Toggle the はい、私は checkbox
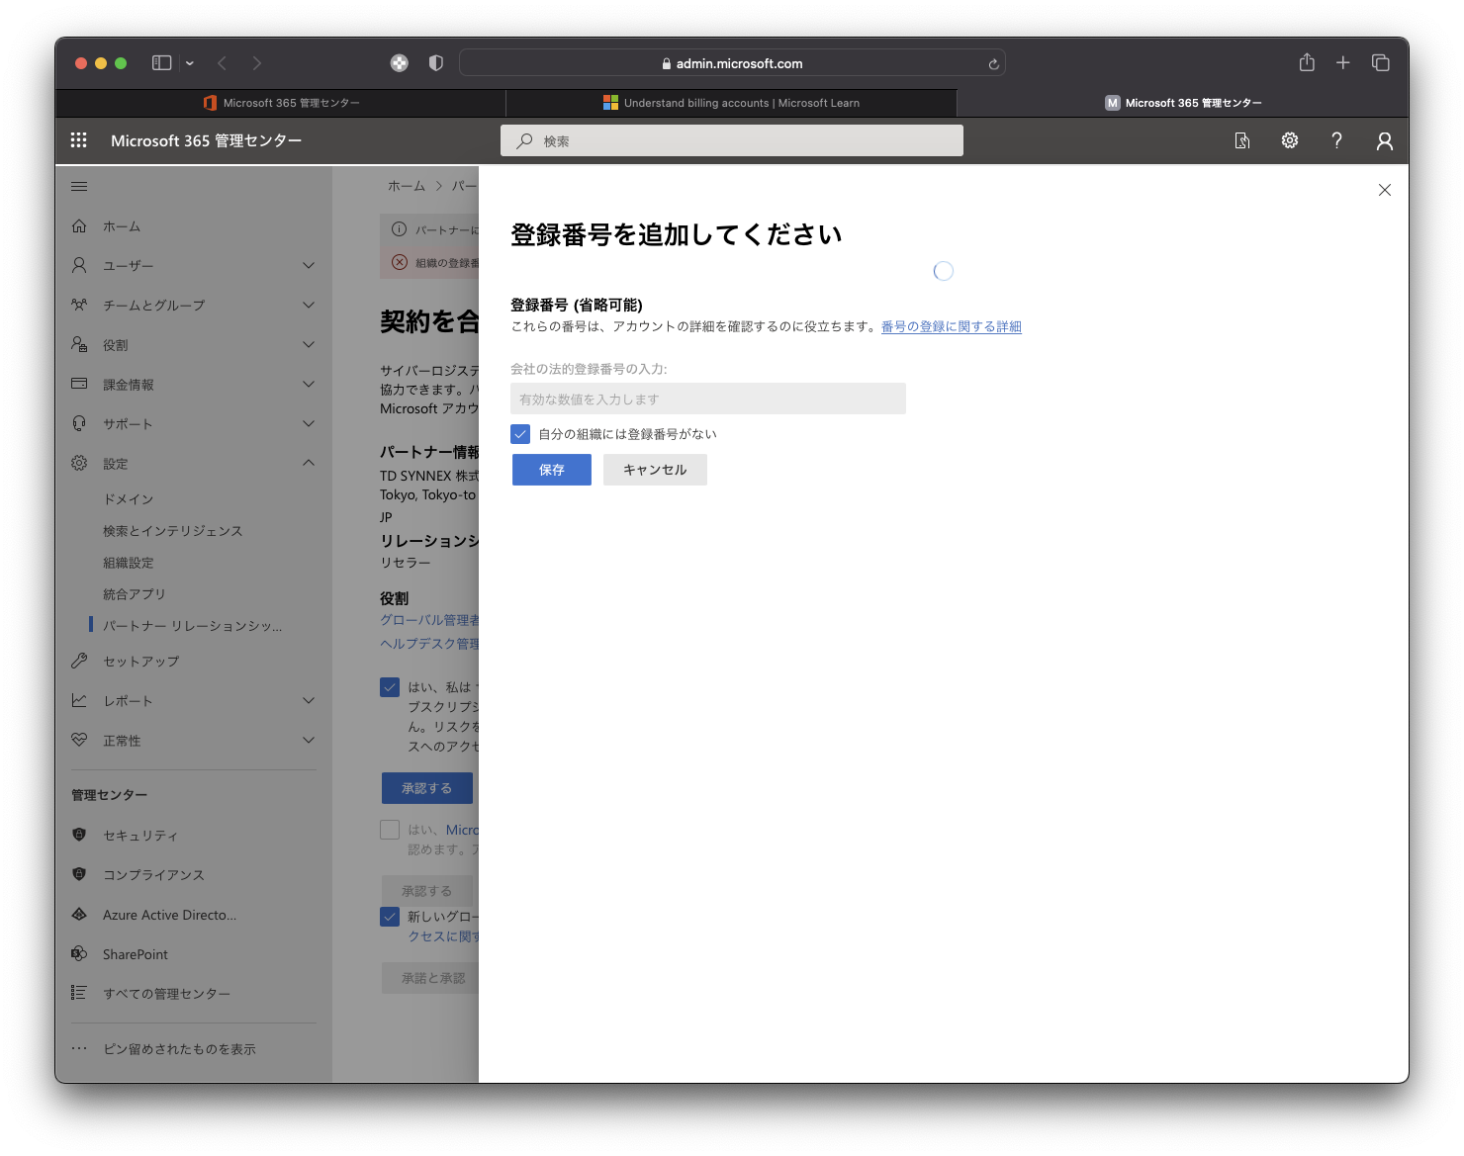The height and width of the screenshot is (1156, 1464). 390,687
